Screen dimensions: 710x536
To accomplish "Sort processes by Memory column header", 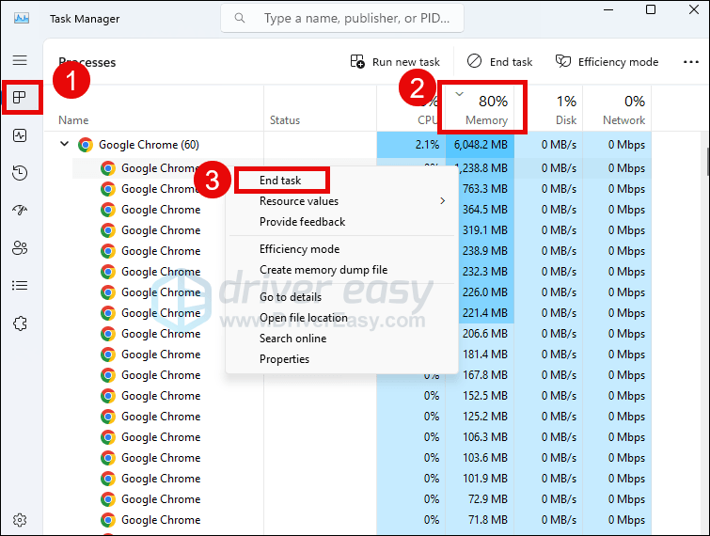I will click(485, 108).
